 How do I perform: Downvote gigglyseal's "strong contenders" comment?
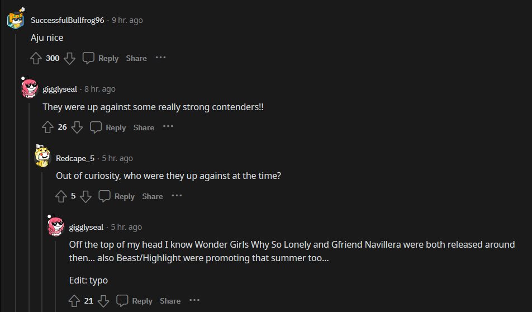tap(77, 127)
